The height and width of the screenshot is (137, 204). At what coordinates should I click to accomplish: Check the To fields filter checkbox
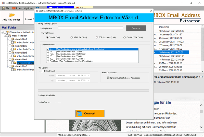coord(48,52)
